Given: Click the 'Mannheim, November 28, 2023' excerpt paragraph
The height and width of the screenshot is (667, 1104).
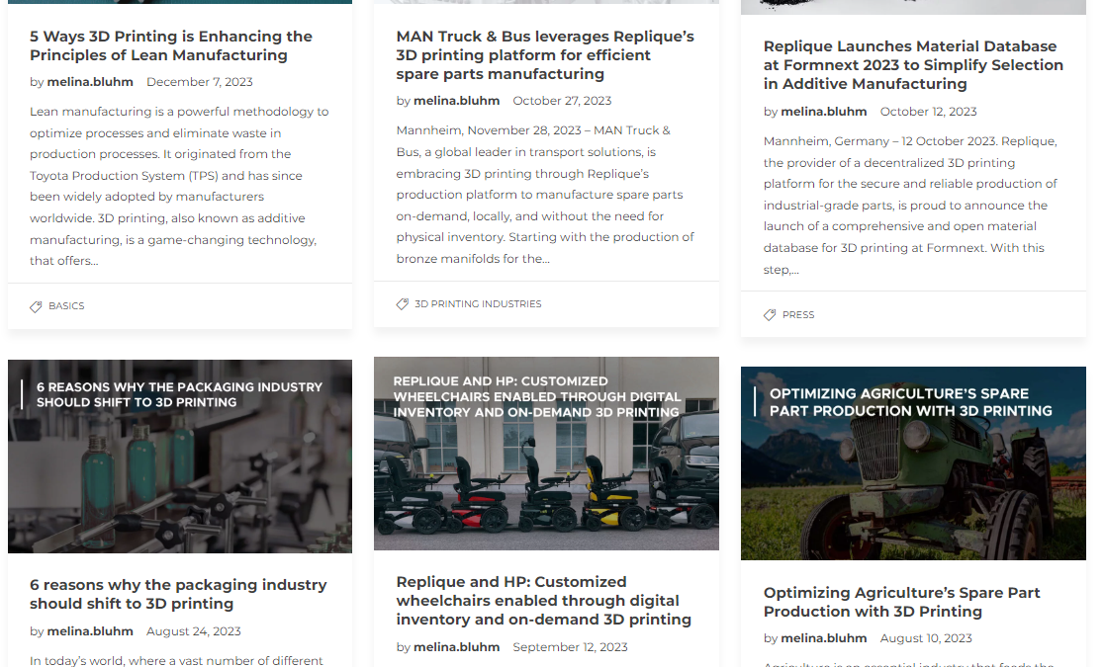Looking at the screenshot, I should point(545,195).
